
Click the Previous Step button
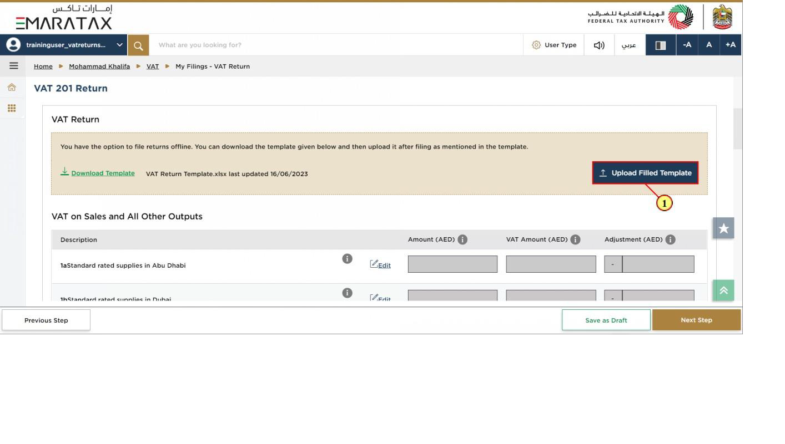tap(46, 320)
